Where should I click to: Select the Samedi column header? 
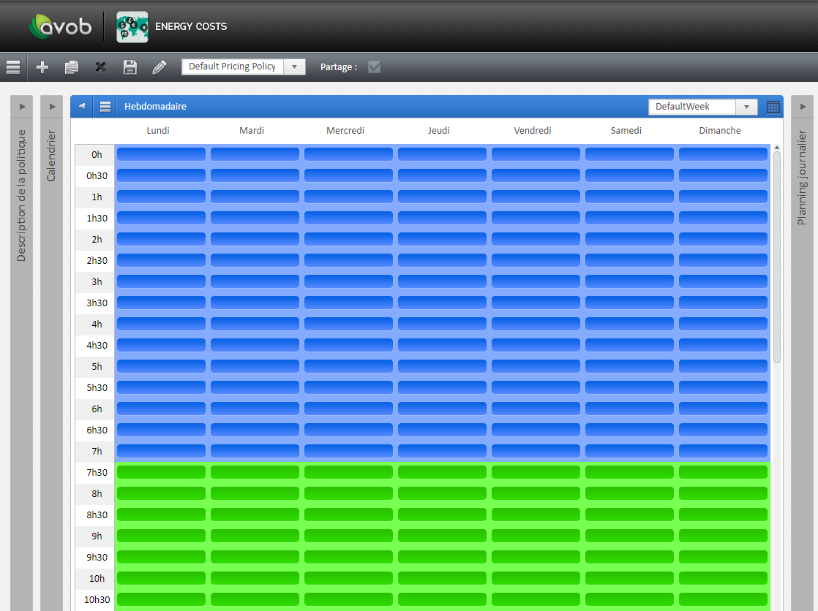[626, 130]
